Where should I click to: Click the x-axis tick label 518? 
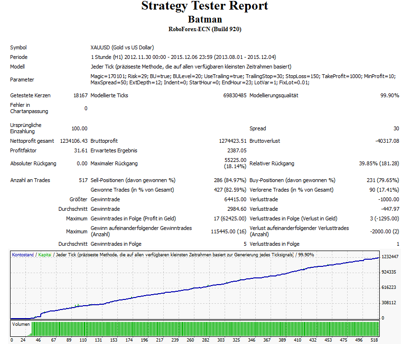coord(374,340)
